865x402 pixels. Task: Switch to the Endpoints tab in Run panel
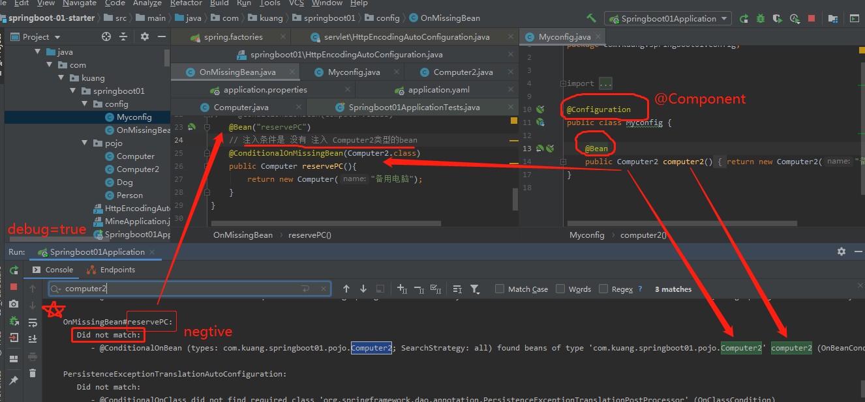pos(116,269)
